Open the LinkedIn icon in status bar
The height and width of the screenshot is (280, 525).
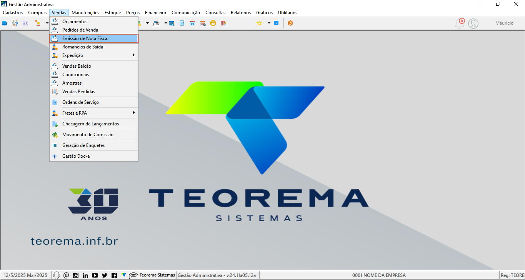tap(85, 275)
